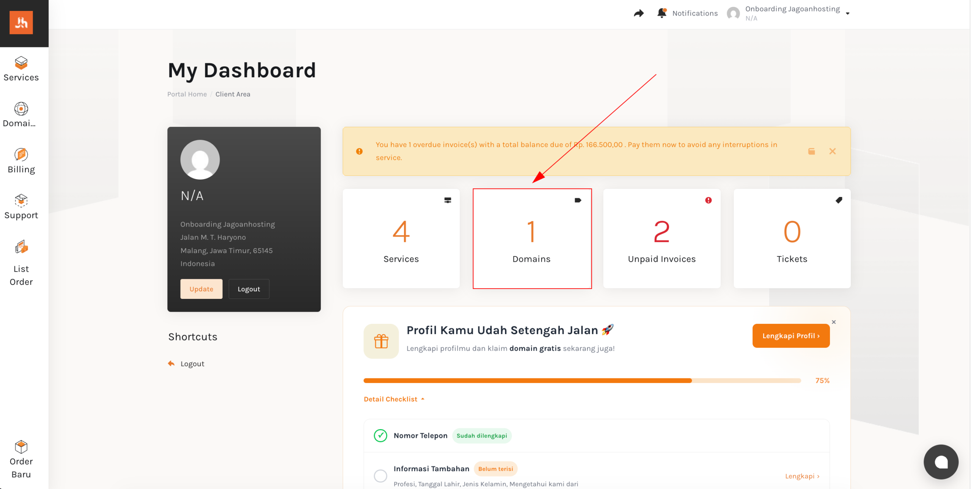The image size is (971, 489).
Task: Click the Nomor Telepon checklist label
Action: 421,436
